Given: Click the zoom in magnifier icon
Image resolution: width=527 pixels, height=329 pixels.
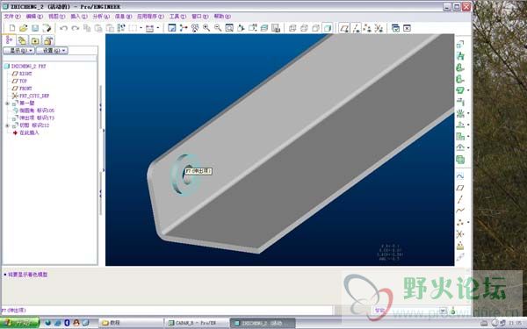Looking at the screenshot, I should coord(206,28).
